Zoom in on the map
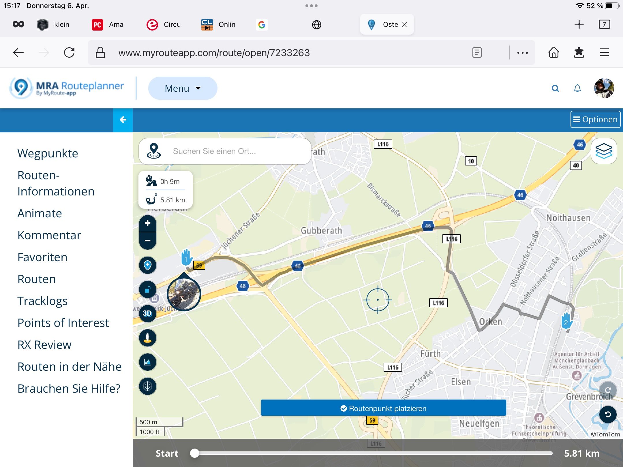 148,223
